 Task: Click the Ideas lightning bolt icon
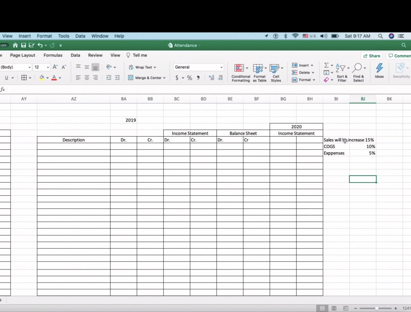click(x=379, y=68)
